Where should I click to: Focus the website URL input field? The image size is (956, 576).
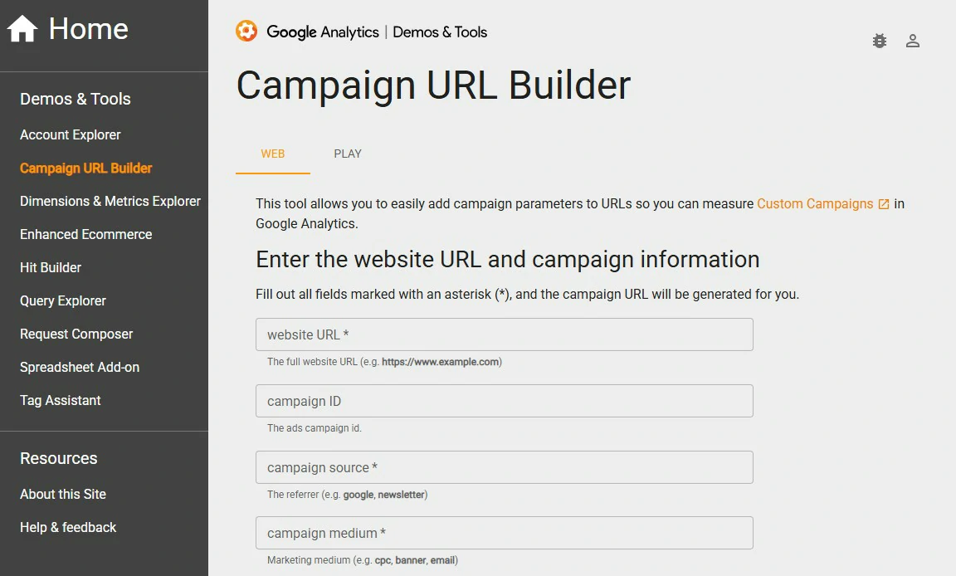[x=505, y=334]
